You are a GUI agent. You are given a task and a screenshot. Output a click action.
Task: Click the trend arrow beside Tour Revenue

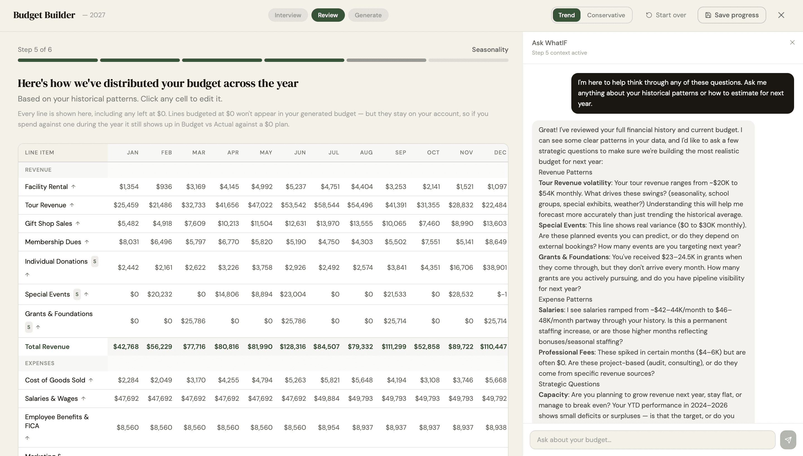click(72, 205)
